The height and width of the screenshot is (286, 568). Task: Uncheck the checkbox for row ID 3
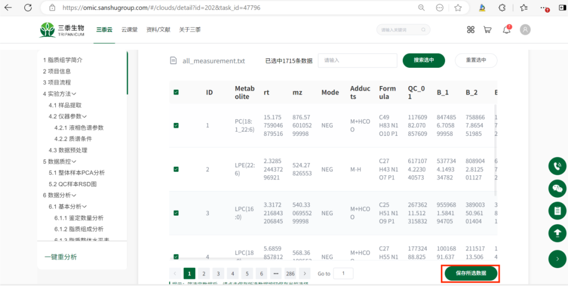click(x=176, y=213)
